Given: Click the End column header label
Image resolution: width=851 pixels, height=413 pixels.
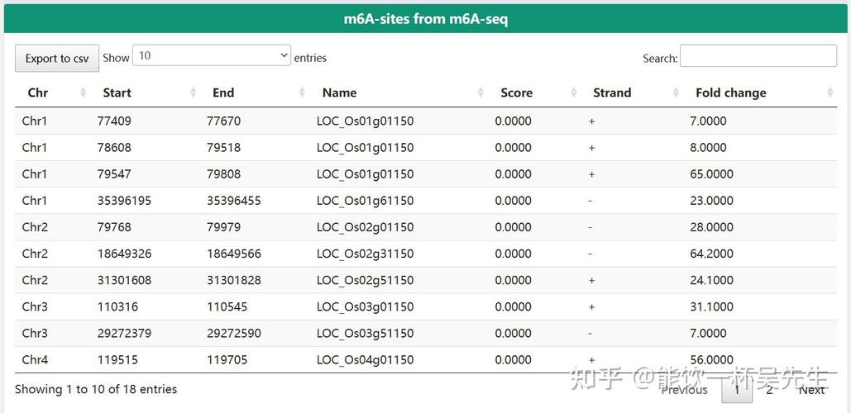Looking at the screenshot, I should [223, 93].
